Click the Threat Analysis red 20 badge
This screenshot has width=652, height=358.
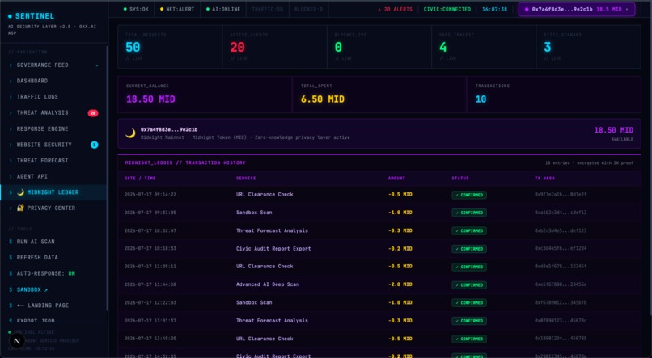pyautogui.click(x=93, y=113)
